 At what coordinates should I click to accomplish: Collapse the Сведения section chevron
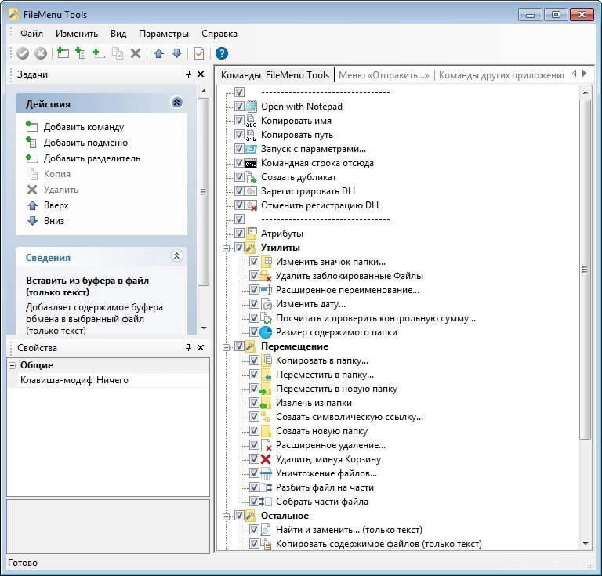[x=176, y=256]
